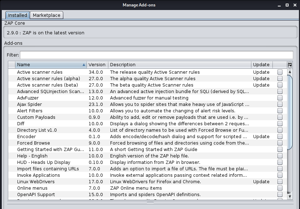Check the box for Active scanner rules
This screenshot has height=209, width=300.
(x=280, y=72)
